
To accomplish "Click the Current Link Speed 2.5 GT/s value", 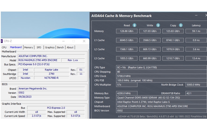I will (x=37, y=116).
